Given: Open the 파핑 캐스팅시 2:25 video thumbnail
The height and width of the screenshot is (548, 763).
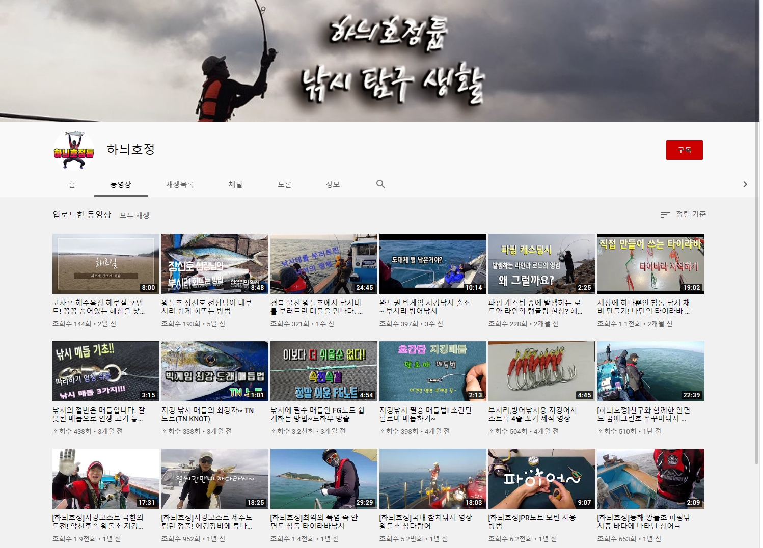Looking at the screenshot, I should (x=541, y=264).
